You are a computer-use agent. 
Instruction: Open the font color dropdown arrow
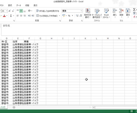[x=7, y=16]
